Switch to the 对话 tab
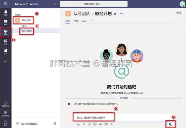This screenshot has width=186, height=128. (68, 21)
